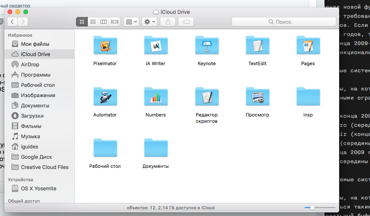Open the iA Writer folder

[156, 46]
